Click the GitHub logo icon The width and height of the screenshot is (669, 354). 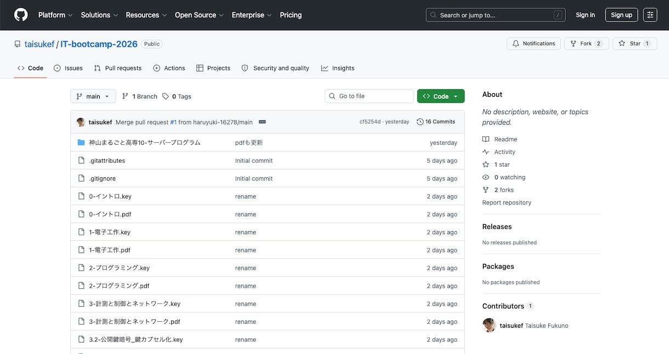click(21, 15)
